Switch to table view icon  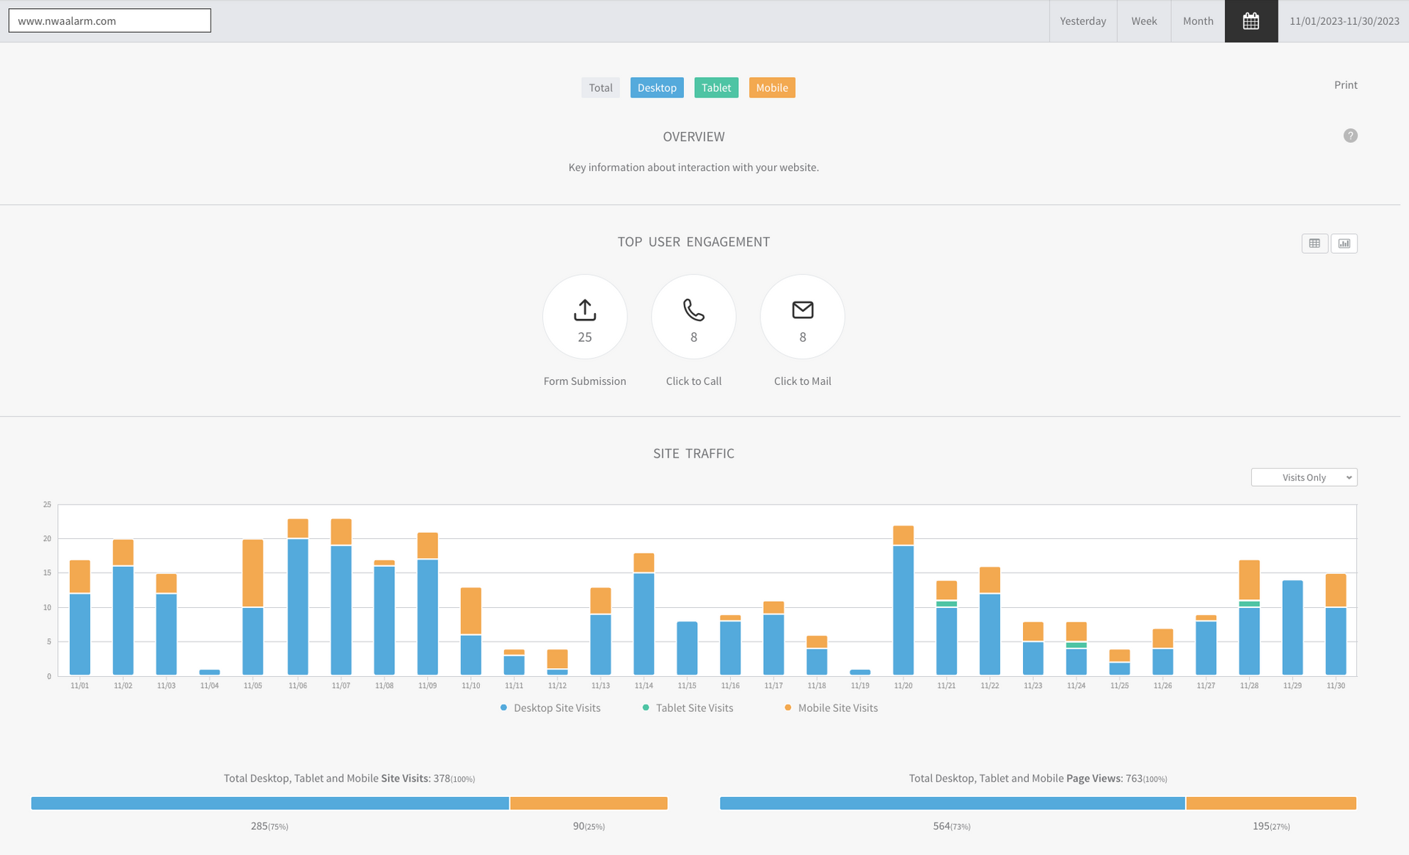click(1314, 243)
